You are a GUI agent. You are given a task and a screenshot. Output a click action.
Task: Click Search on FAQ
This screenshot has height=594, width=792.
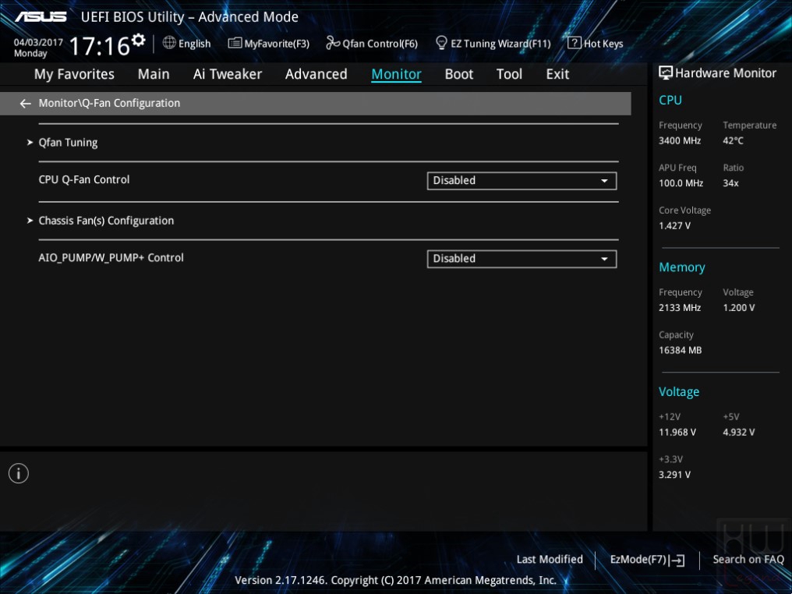click(x=748, y=559)
